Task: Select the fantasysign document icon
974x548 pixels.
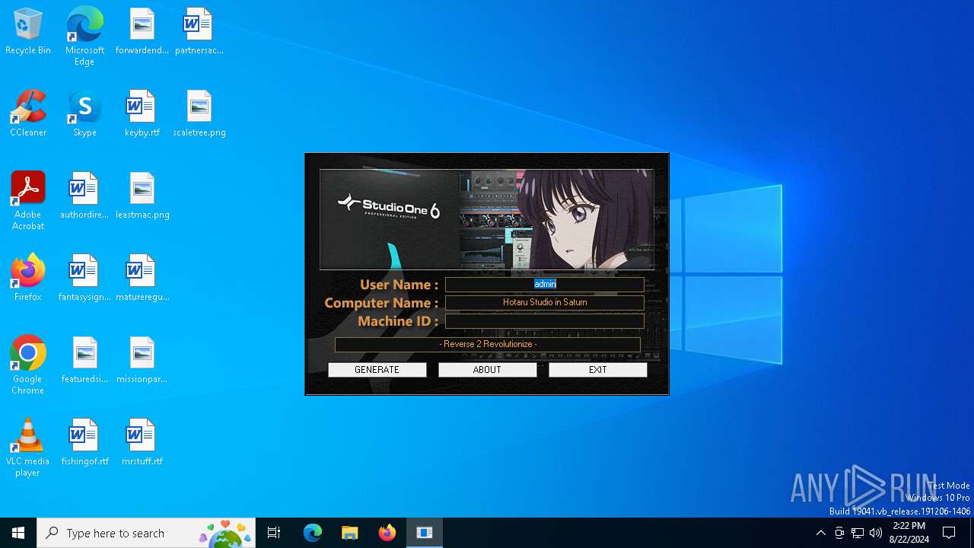Action: tap(84, 279)
